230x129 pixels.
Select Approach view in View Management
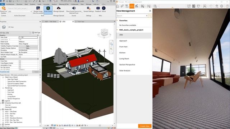click(123, 41)
